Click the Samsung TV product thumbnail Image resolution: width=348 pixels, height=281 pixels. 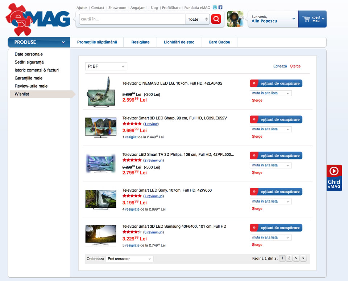click(101, 235)
